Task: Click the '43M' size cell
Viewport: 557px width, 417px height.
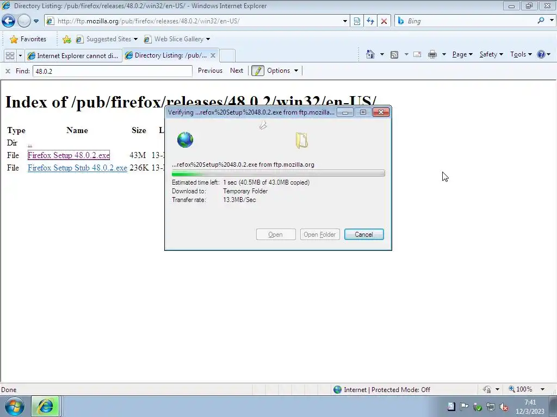Action: pyautogui.click(x=138, y=155)
